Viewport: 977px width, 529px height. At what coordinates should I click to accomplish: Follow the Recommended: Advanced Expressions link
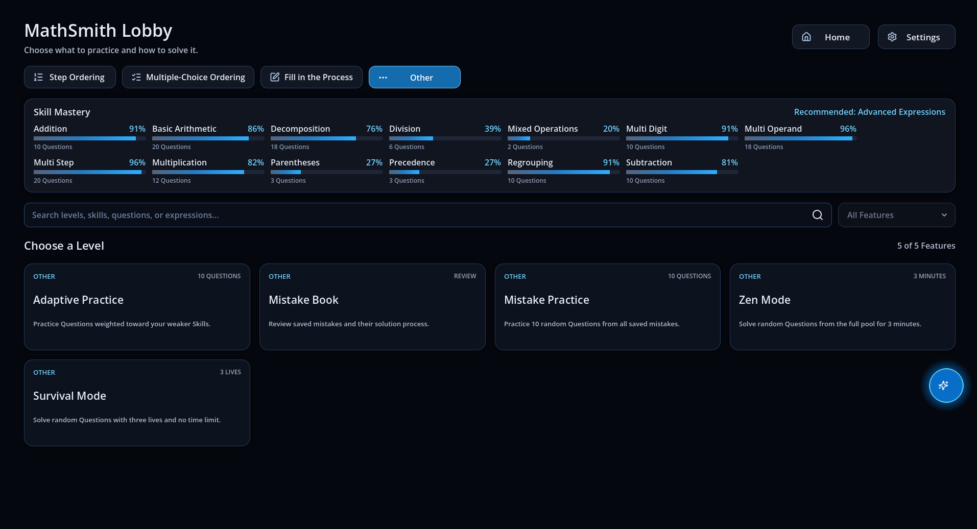869,112
